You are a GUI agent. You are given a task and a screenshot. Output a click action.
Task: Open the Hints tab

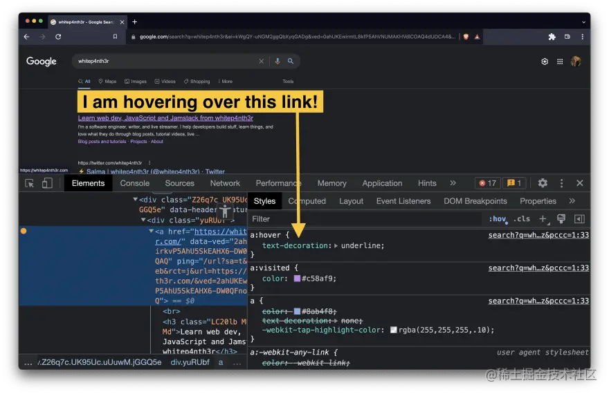click(x=427, y=183)
